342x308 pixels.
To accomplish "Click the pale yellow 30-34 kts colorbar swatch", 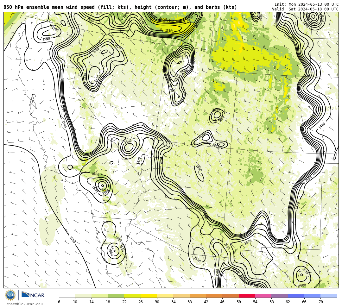I will pos(165,296).
